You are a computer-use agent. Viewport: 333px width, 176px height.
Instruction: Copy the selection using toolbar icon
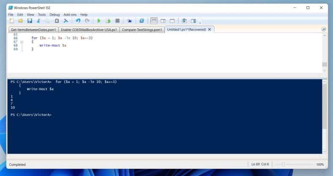(x=47, y=21)
